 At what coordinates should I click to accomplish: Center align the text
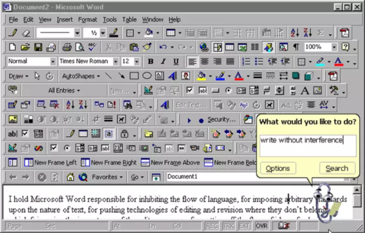pos(204,62)
